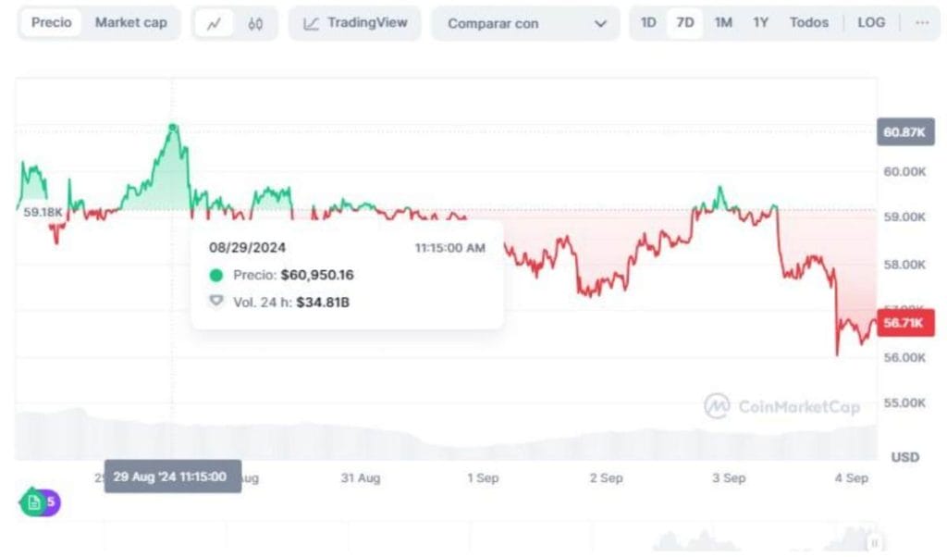The height and width of the screenshot is (557, 947).
Task: Click the 2 Sep axis label
Action: [x=606, y=477]
